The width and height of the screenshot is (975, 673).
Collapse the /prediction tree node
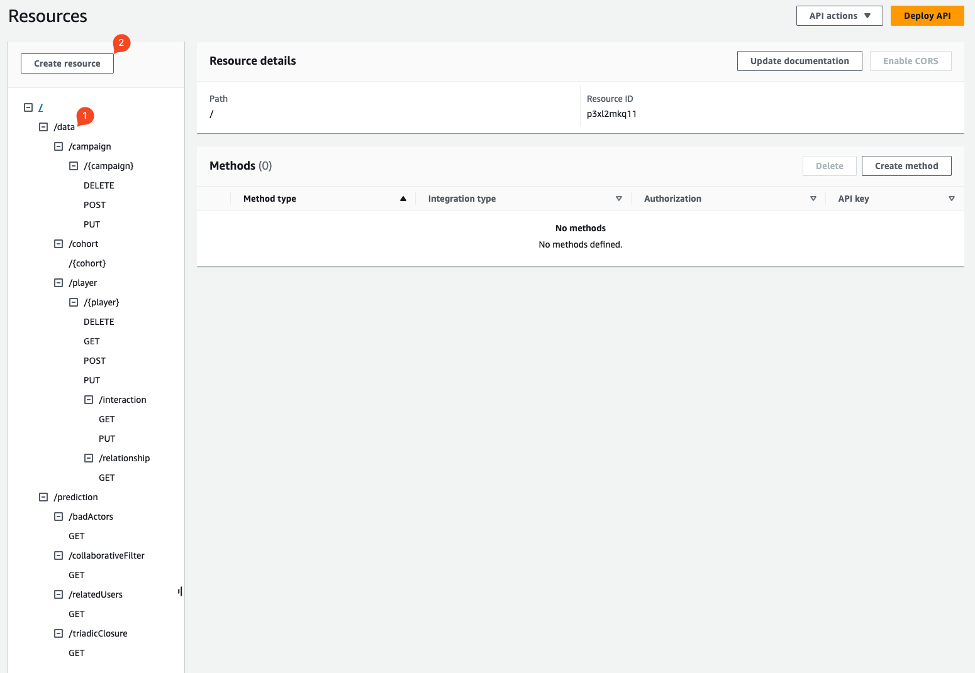click(43, 497)
